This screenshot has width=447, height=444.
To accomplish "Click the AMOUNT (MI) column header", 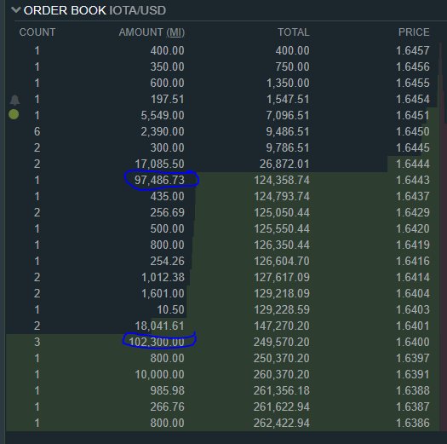I will (152, 32).
